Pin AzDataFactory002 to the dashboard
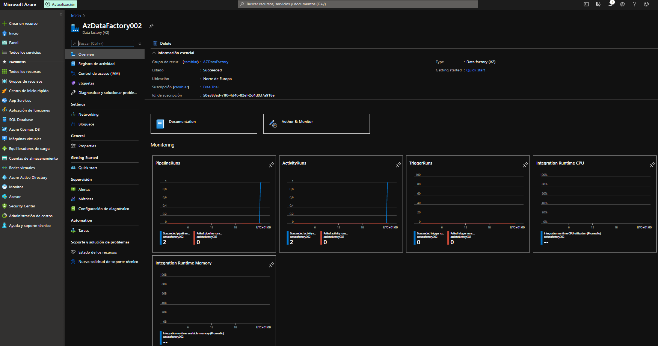This screenshot has width=658, height=346. (x=151, y=26)
